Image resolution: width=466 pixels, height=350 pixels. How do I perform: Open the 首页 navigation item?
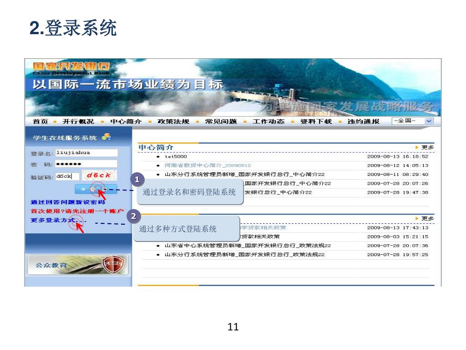40,121
